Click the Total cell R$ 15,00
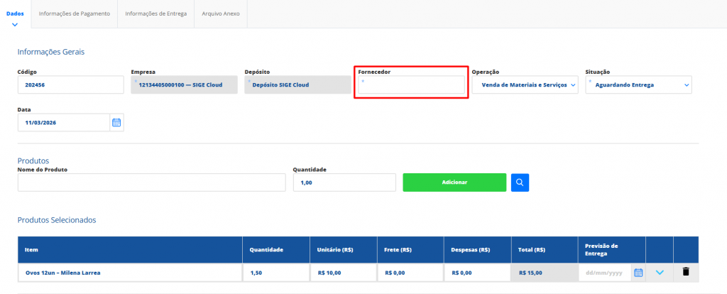Viewport: 727px width, 294px height. [x=545, y=273]
